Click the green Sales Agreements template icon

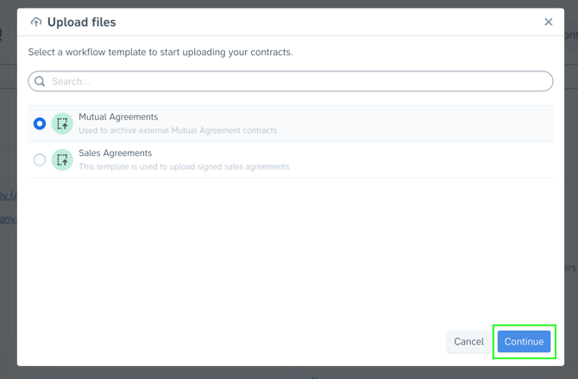(x=62, y=159)
